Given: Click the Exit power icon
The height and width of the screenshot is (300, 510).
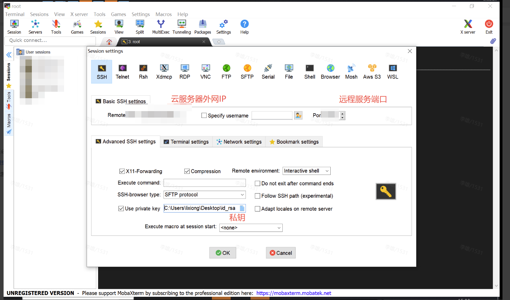Looking at the screenshot, I should [489, 27].
